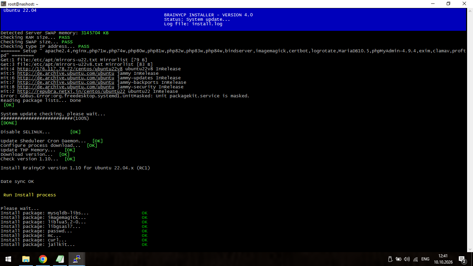Open Notepad++ from the taskbar
Screen dimensions: 473x266
(x=60, y=259)
